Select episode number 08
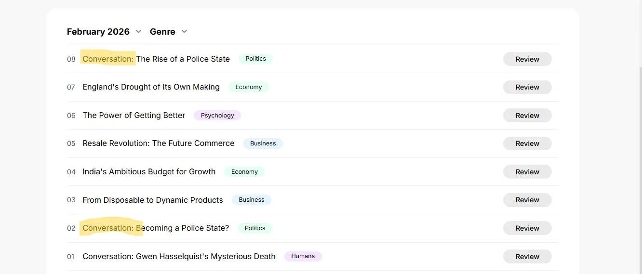The image size is (642, 274). [71, 59]
